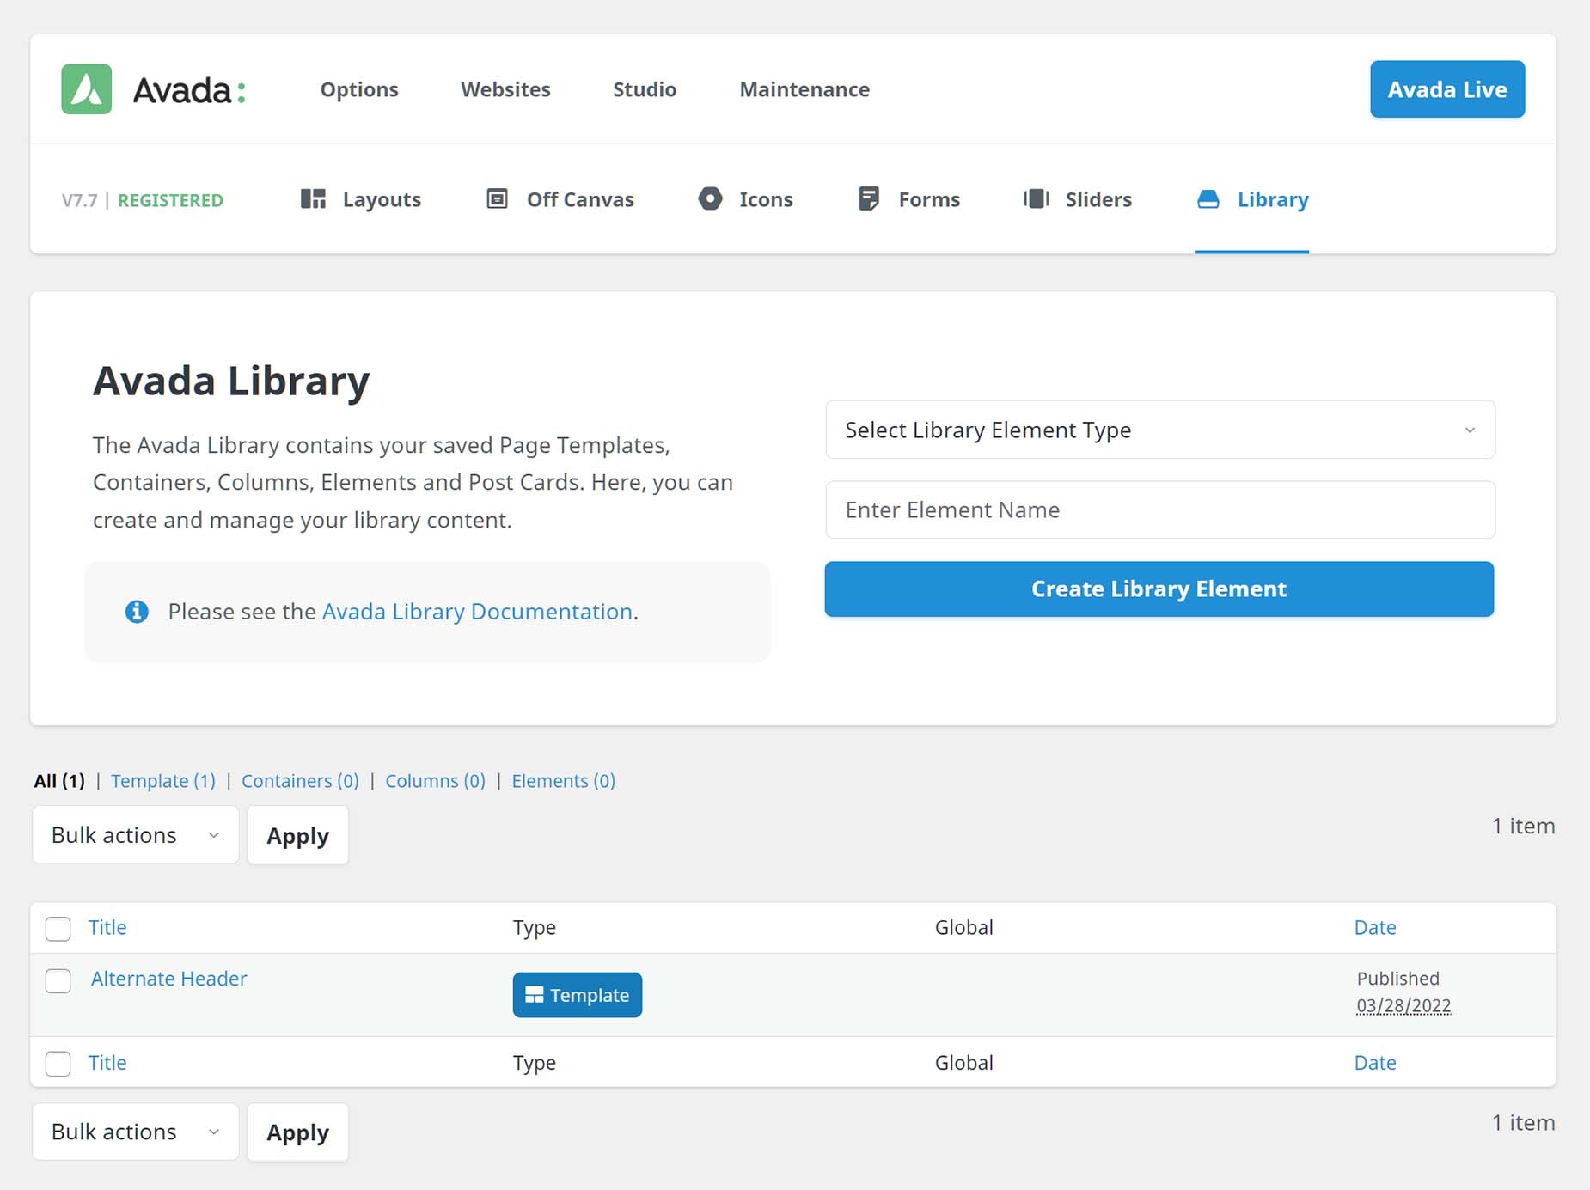Click the bottom Apply button

point(297,1132)
